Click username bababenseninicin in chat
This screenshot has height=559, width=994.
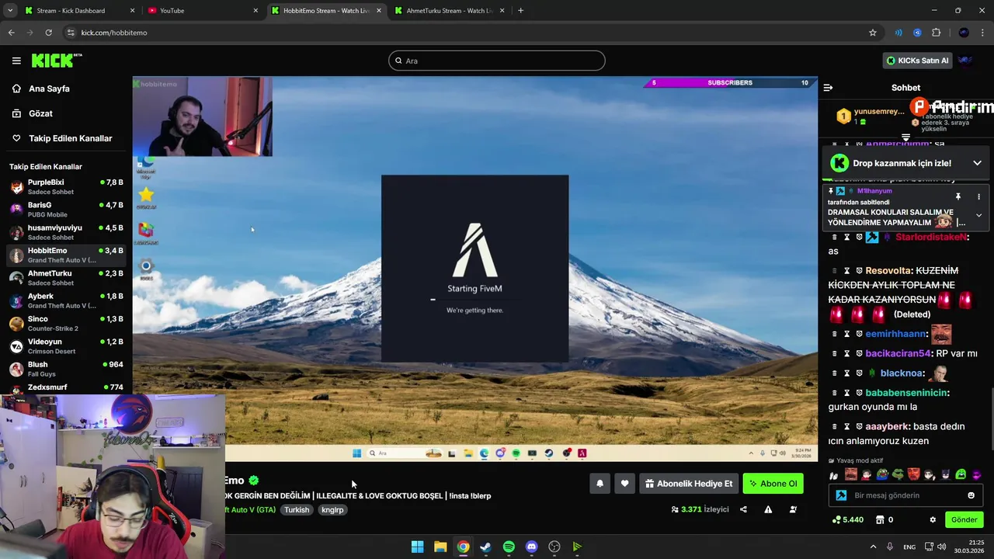click(x=907, y=393)
